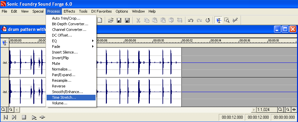Open Channel Converter from menu
Image resolution: width=298 pixels, height=122 pixels.
pyautogui.click(x=71, y=30)
